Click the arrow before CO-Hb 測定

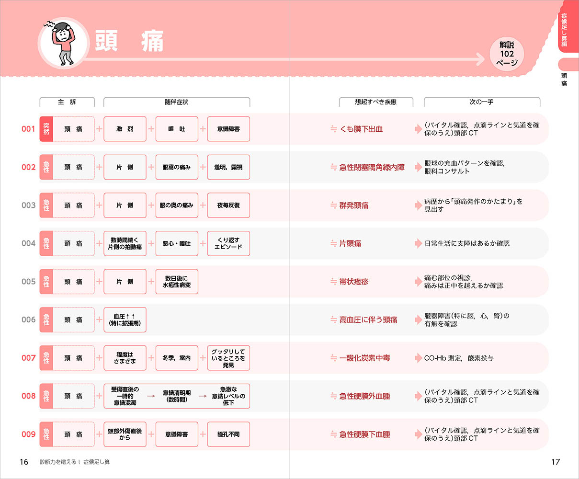point(418,358)
